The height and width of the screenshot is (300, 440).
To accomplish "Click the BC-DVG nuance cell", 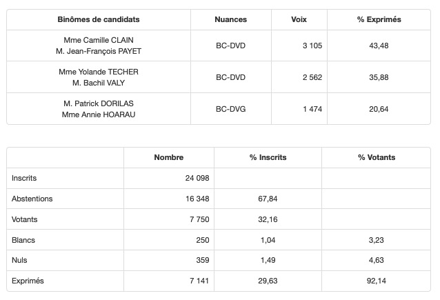I will pos(231,109).
